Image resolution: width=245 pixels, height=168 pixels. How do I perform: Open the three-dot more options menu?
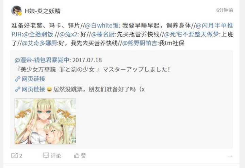pyautogui.click(x=230, y=156)
